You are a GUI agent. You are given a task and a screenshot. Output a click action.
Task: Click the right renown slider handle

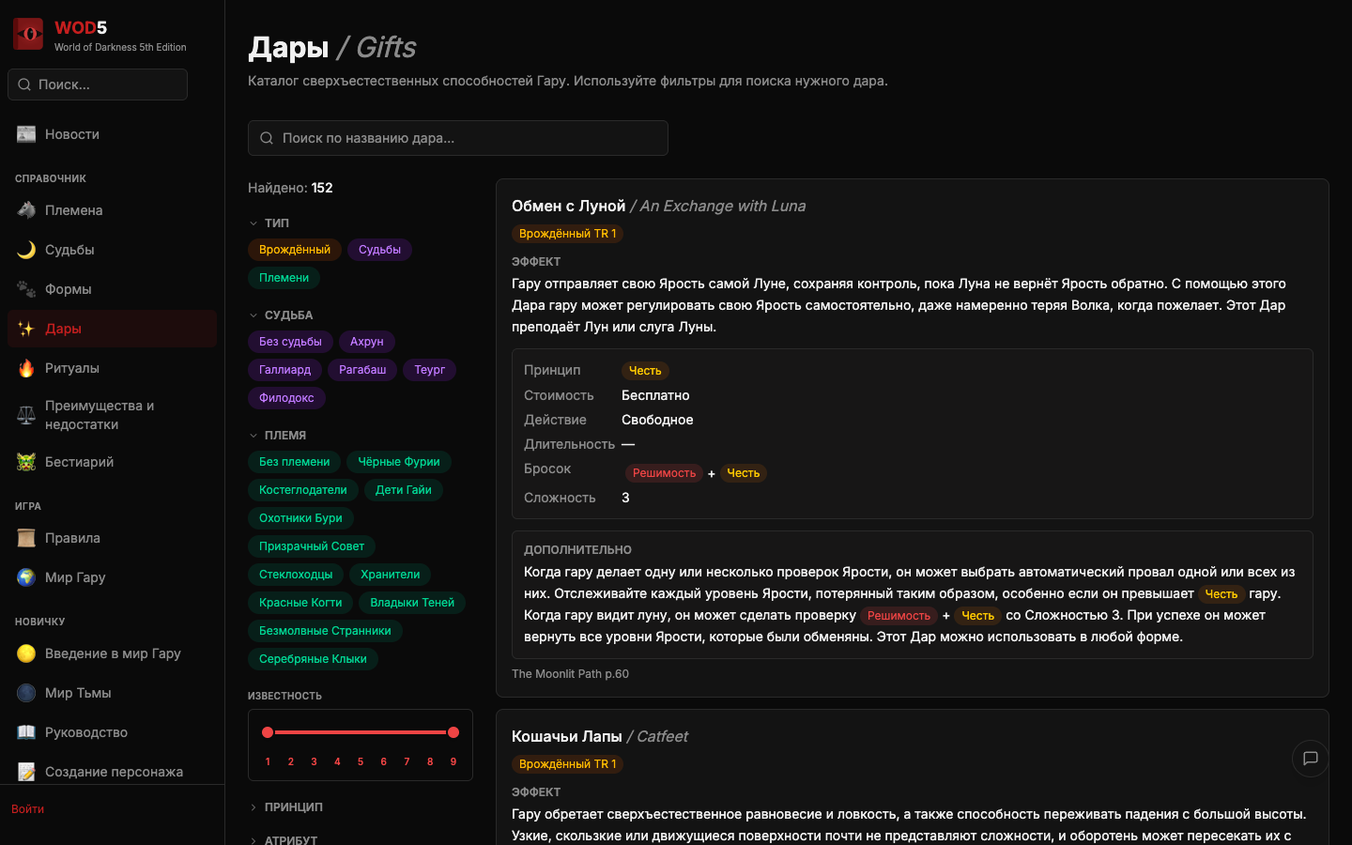pyautogui.click(x=453, y=732)
